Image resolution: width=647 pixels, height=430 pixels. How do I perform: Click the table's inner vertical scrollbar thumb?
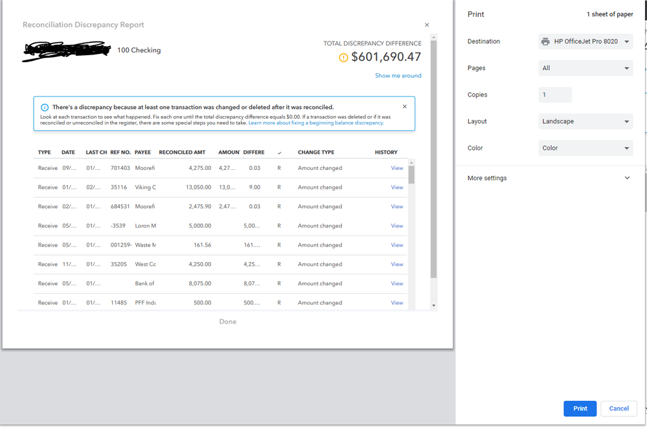[x=411, y=174]
